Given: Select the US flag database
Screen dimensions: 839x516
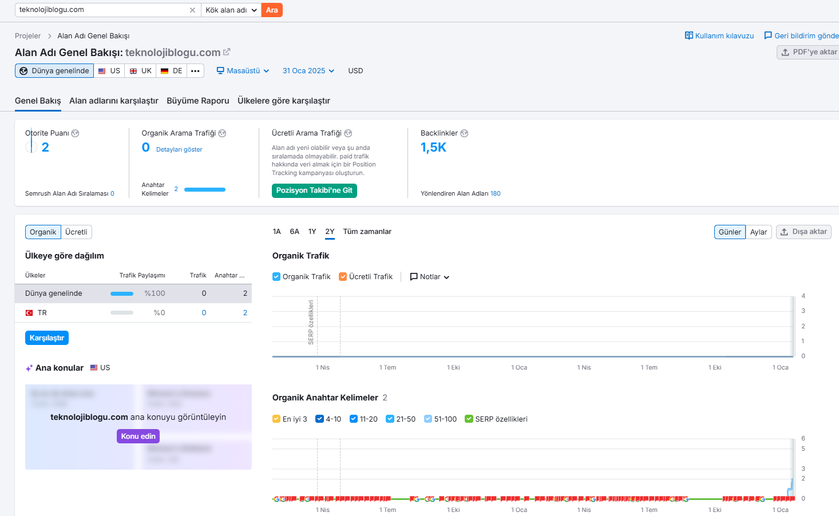Looking at the screenshot, I should (109, 71).
